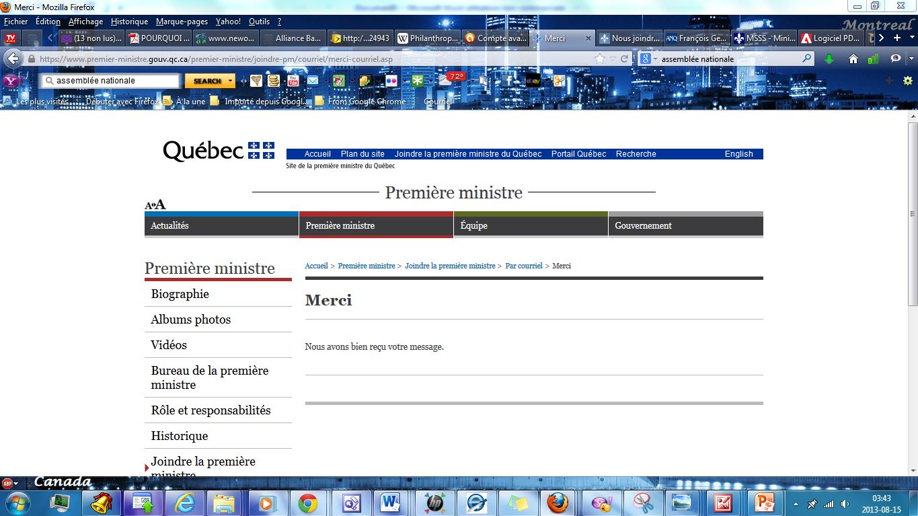The width and height of the screenshot is (918, 516).
Task: Reload the page with the refresh icon
Action: pyautogui.click(x=625, y=59)
